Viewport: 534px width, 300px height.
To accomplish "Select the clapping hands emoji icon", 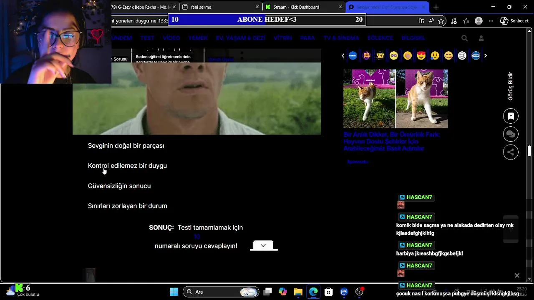I will point(408,55).
